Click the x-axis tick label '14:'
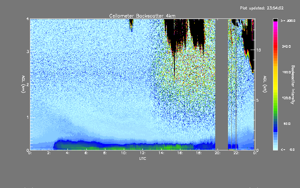Image resolution: width=300 pixels, height=188 pixels. (162, 153)
